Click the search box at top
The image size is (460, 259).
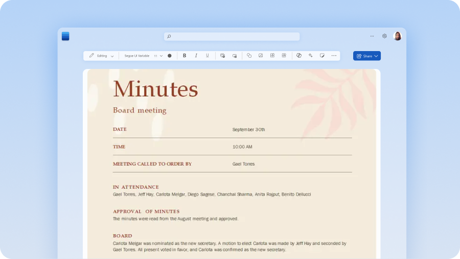[232, 36]
